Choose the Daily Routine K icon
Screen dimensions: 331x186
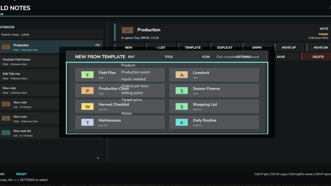click(182, 122)
